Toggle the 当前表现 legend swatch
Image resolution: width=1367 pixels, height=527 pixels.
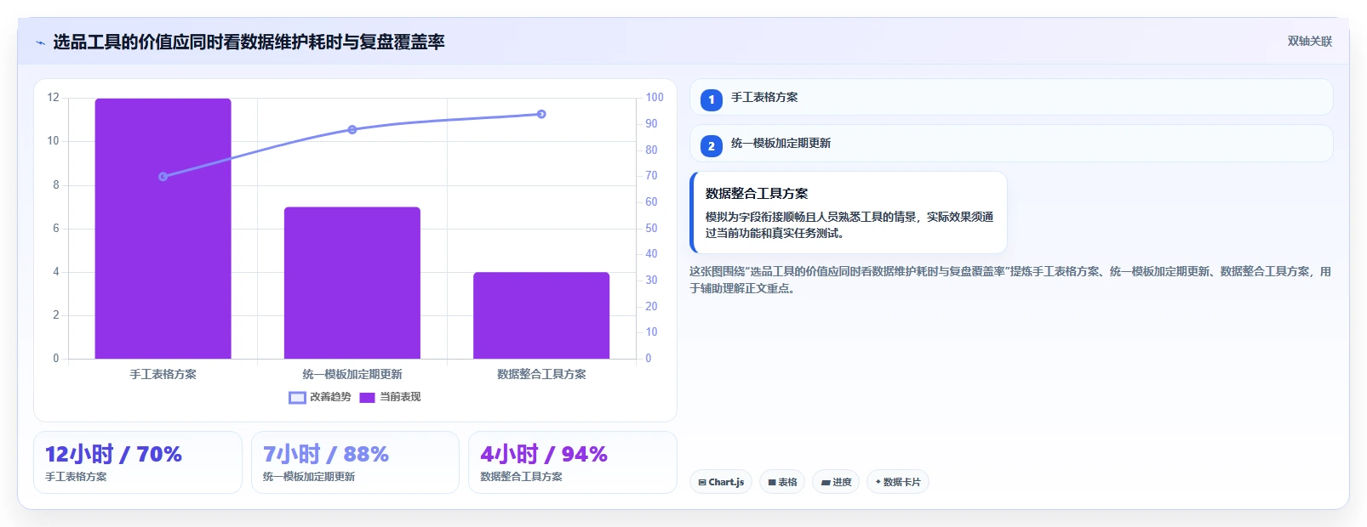(x=367, y=397)
